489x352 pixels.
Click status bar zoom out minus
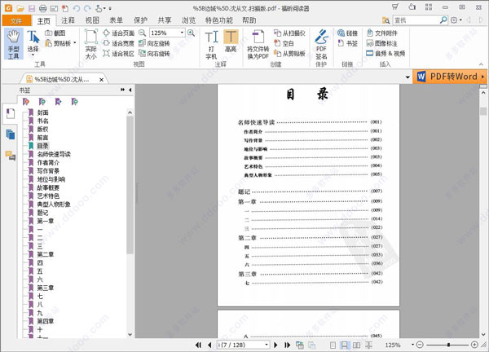[420, 345]
